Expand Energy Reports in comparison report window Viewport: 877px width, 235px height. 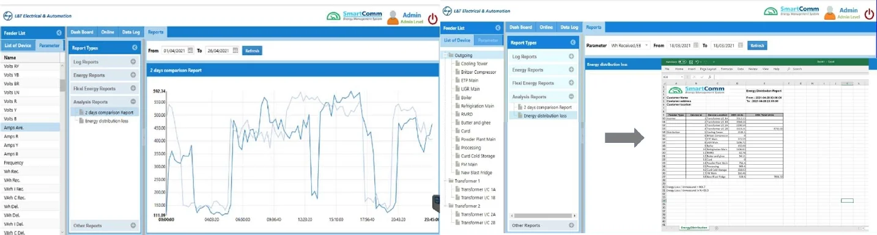133,75
